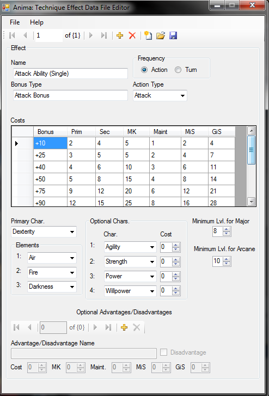Click GiS cell with value 21
The width and height of the screenshot is (269, 396).
[222, 191]
